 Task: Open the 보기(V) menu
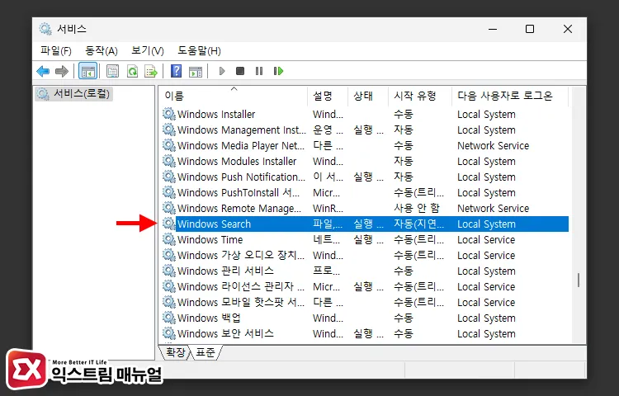coord(147,51)
